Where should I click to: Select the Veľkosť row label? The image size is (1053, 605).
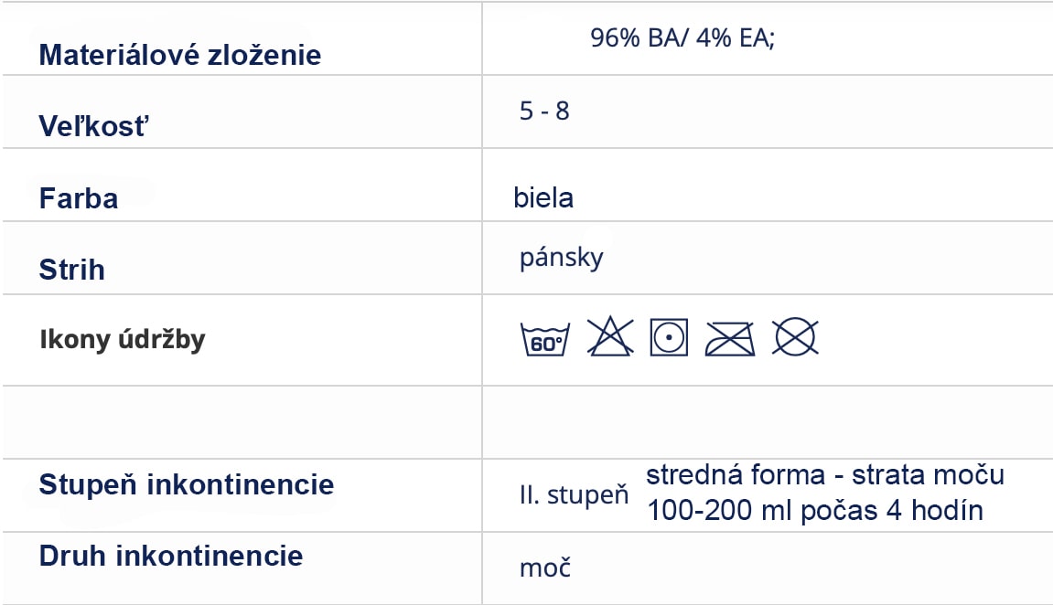(94, 126)
